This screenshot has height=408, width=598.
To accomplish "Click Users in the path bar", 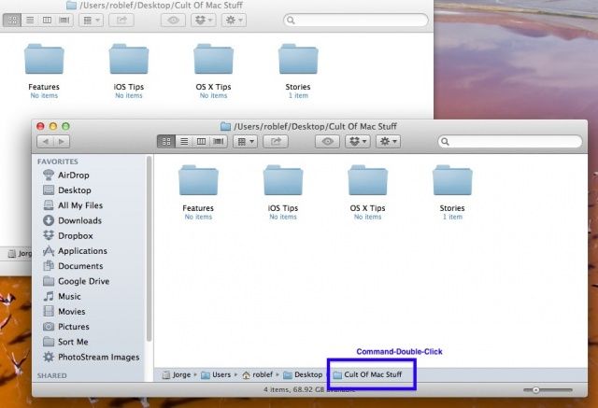I will click(220, 374).
